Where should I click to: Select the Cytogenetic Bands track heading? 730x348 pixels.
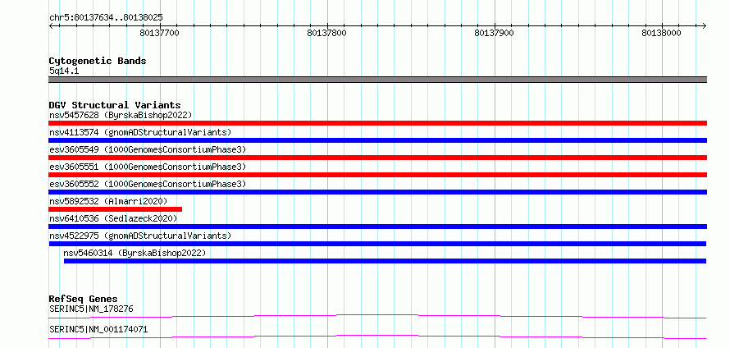(x=98, y=61)
